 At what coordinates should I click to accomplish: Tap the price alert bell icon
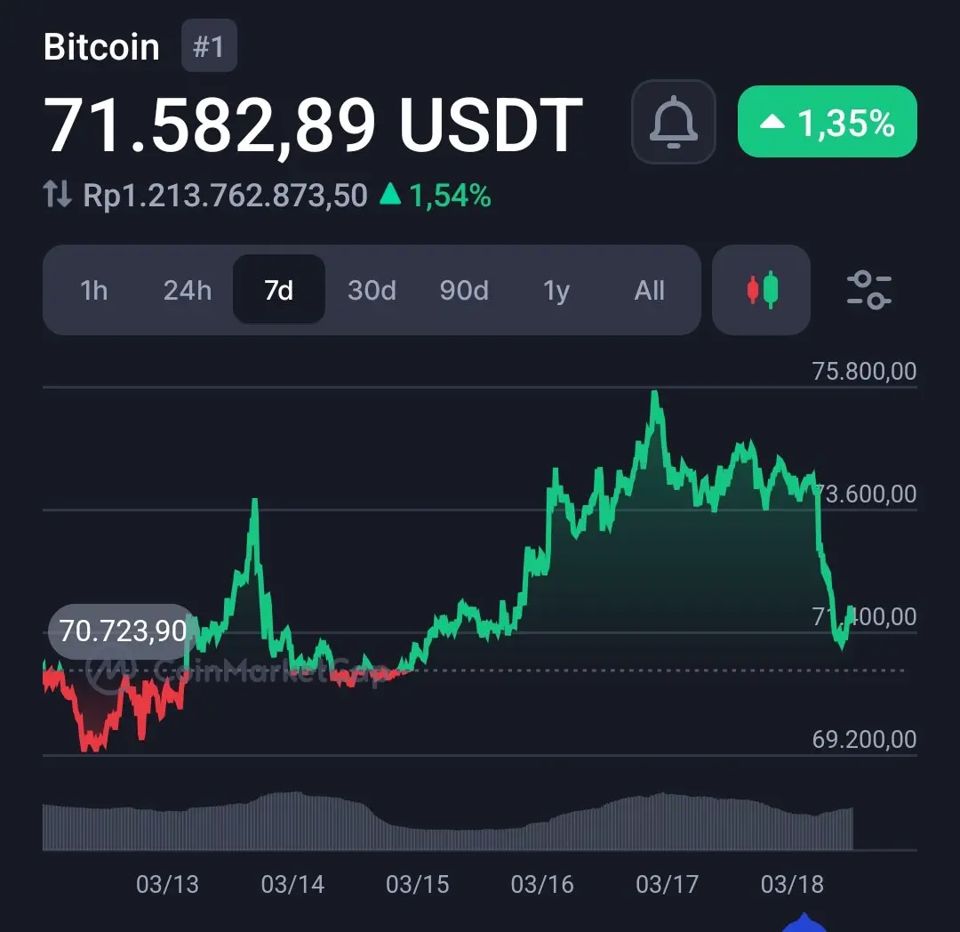coord(673,122)
